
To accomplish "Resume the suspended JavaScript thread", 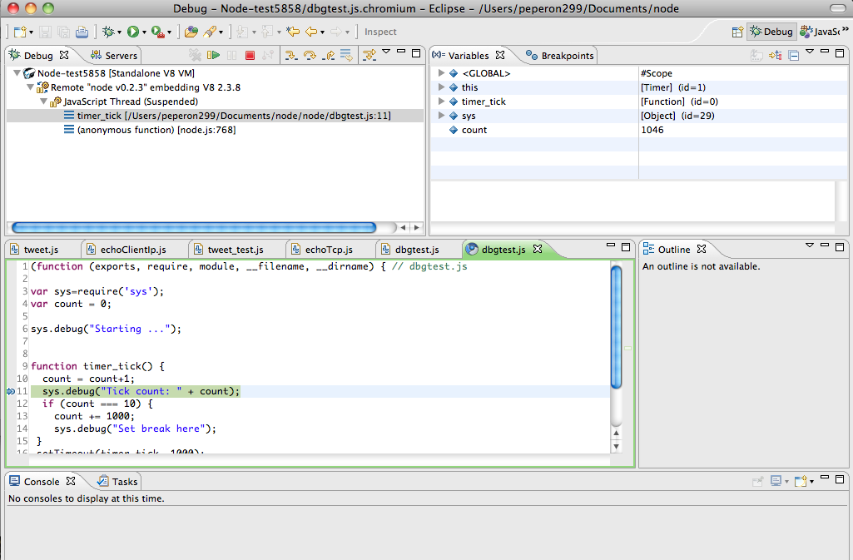I will [x=214, y=53].
